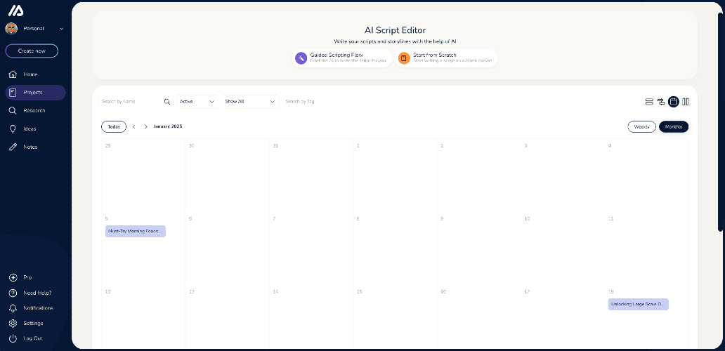Click the Need Help question-mark icon
The width and height of the screenshot is (725, 351).
click(13, 293)
